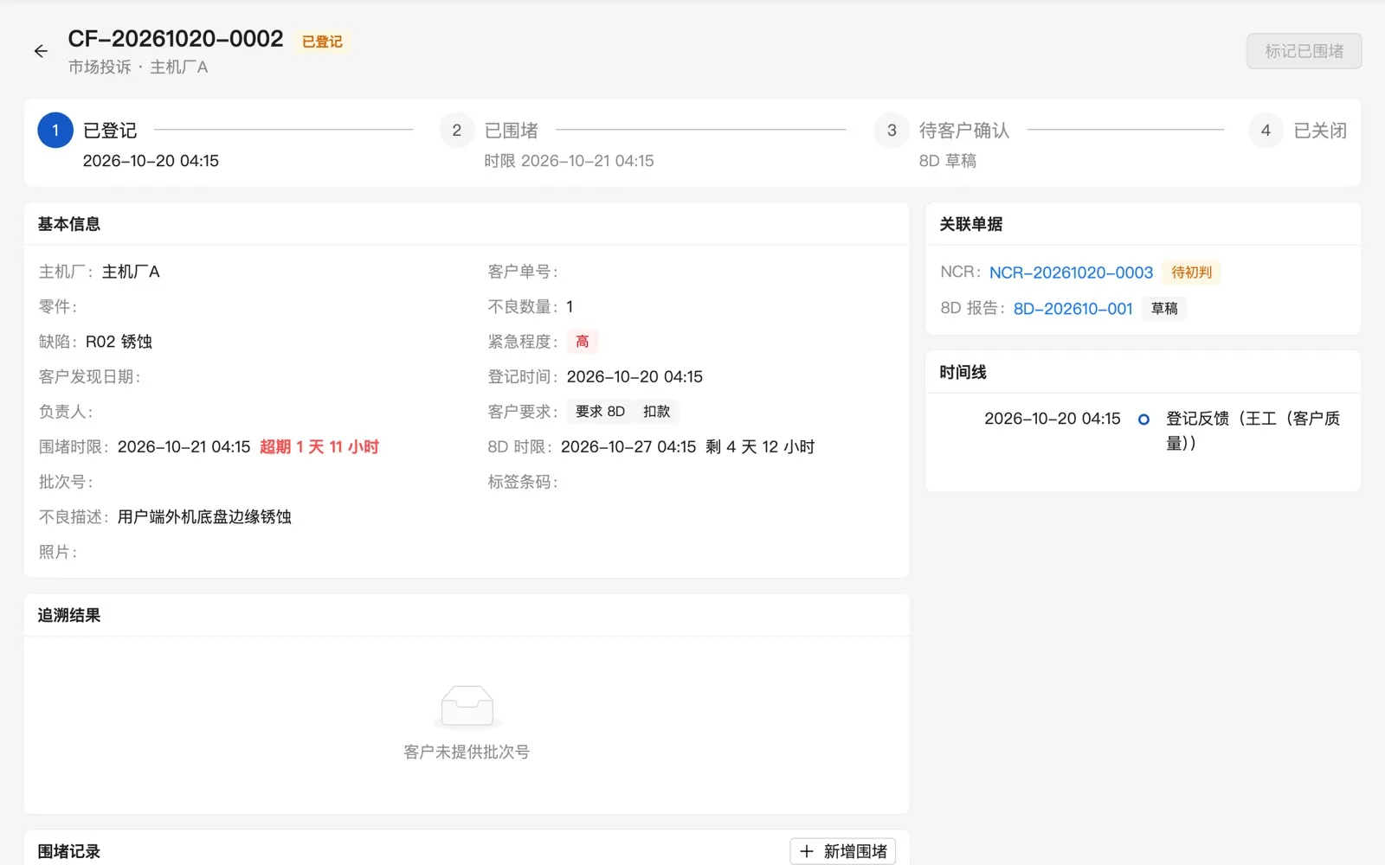Click the 8D 草稿 text under step 3
The height and width of the screenshot is (865, 1385).
948,161
